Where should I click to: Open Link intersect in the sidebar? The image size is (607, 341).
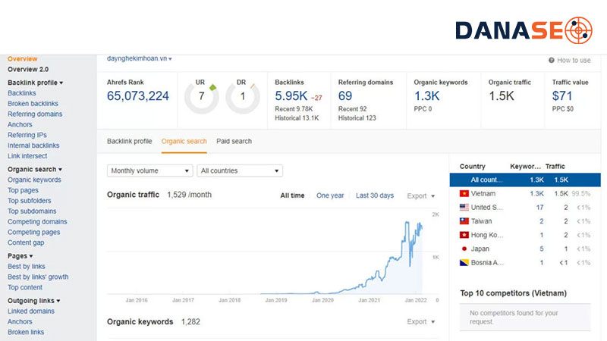(x=27, y=156)
